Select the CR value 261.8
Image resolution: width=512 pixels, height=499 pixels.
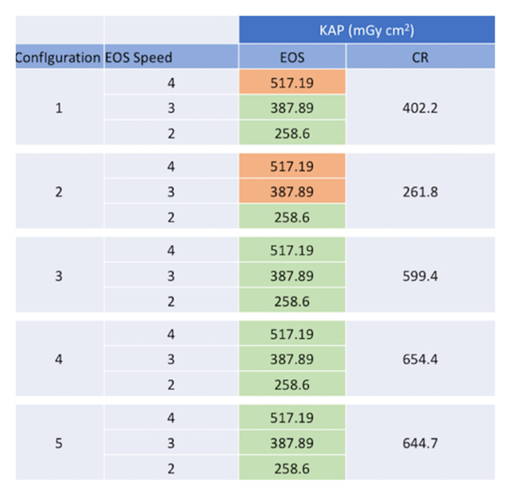[x=420, y=192]
